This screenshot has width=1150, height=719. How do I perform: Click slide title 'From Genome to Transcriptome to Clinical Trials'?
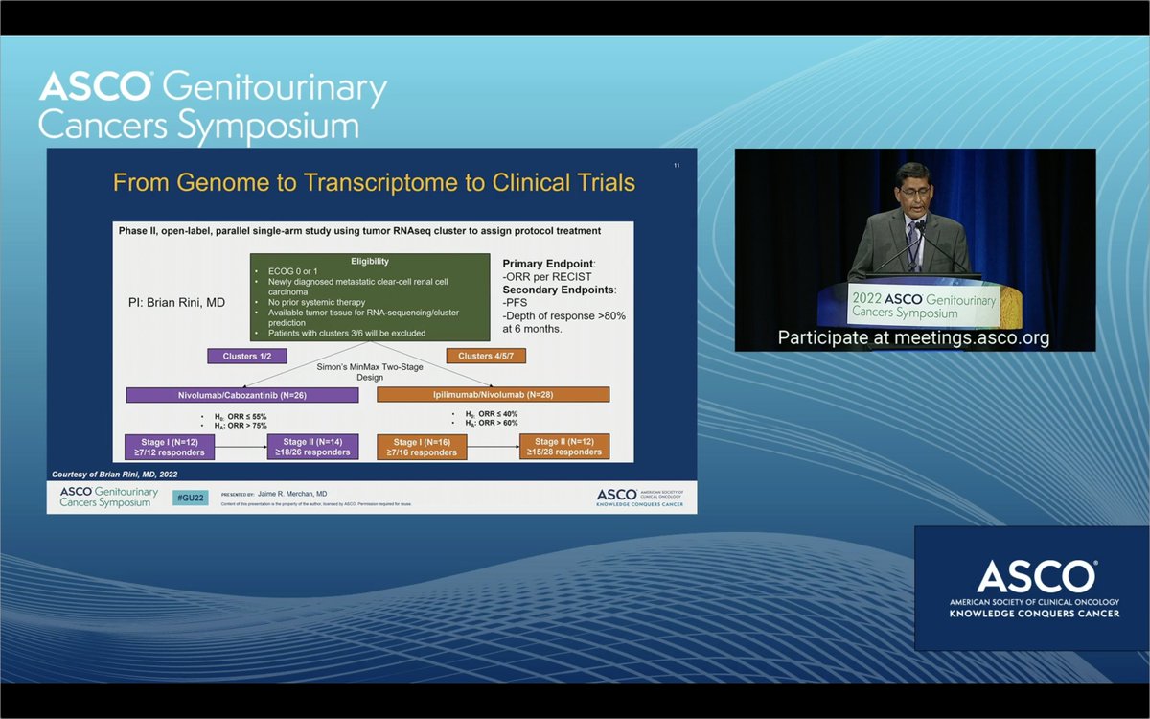[374, 182]
